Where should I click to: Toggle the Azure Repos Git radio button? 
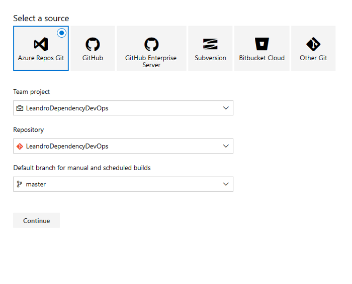(61, 33)
